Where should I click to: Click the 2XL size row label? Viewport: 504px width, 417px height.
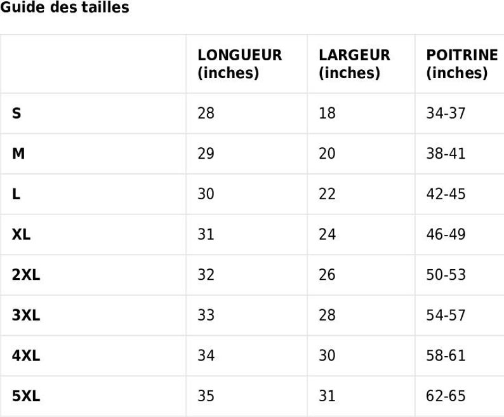pyautogui.click(x=26, y=275)
